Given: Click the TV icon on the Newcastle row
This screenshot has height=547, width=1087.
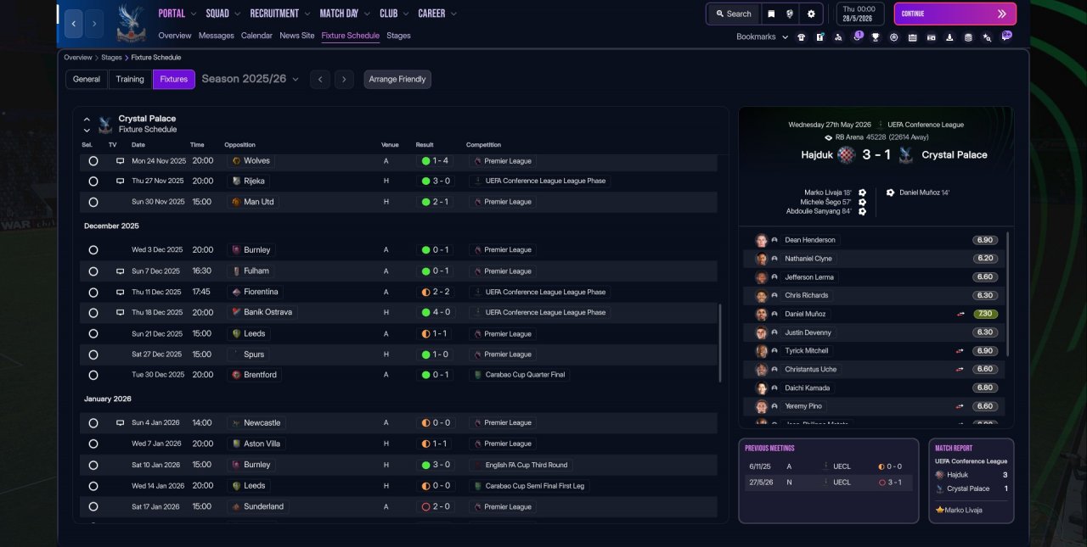Looking at the screenshot, I should (x=120, y=422).
